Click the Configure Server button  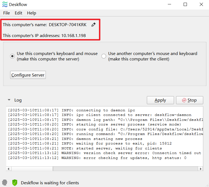(x=28, y=75)
